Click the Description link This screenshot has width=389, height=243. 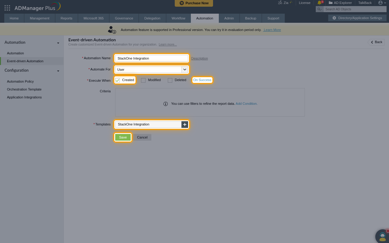pos(199,58)
